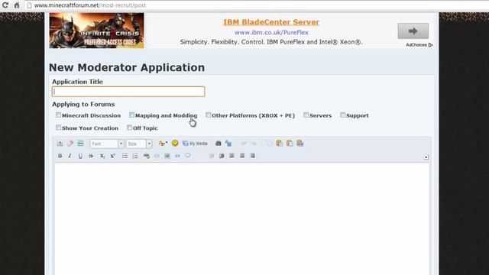Insert a quote bubble
The image size is (489, 275).
pos(188,156)
